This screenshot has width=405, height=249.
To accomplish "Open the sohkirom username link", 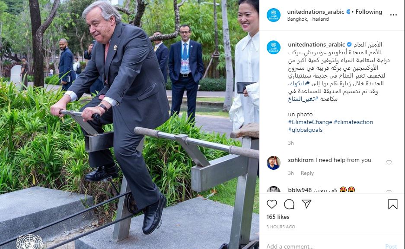I will (x=301, y=160).
